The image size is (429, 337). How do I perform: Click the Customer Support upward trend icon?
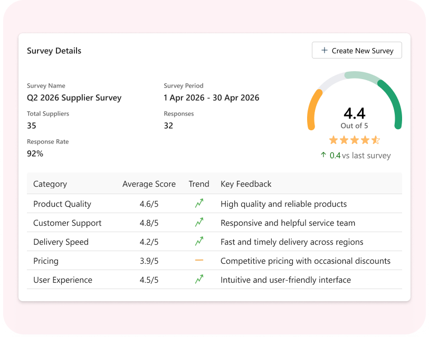tap(199, 222)
